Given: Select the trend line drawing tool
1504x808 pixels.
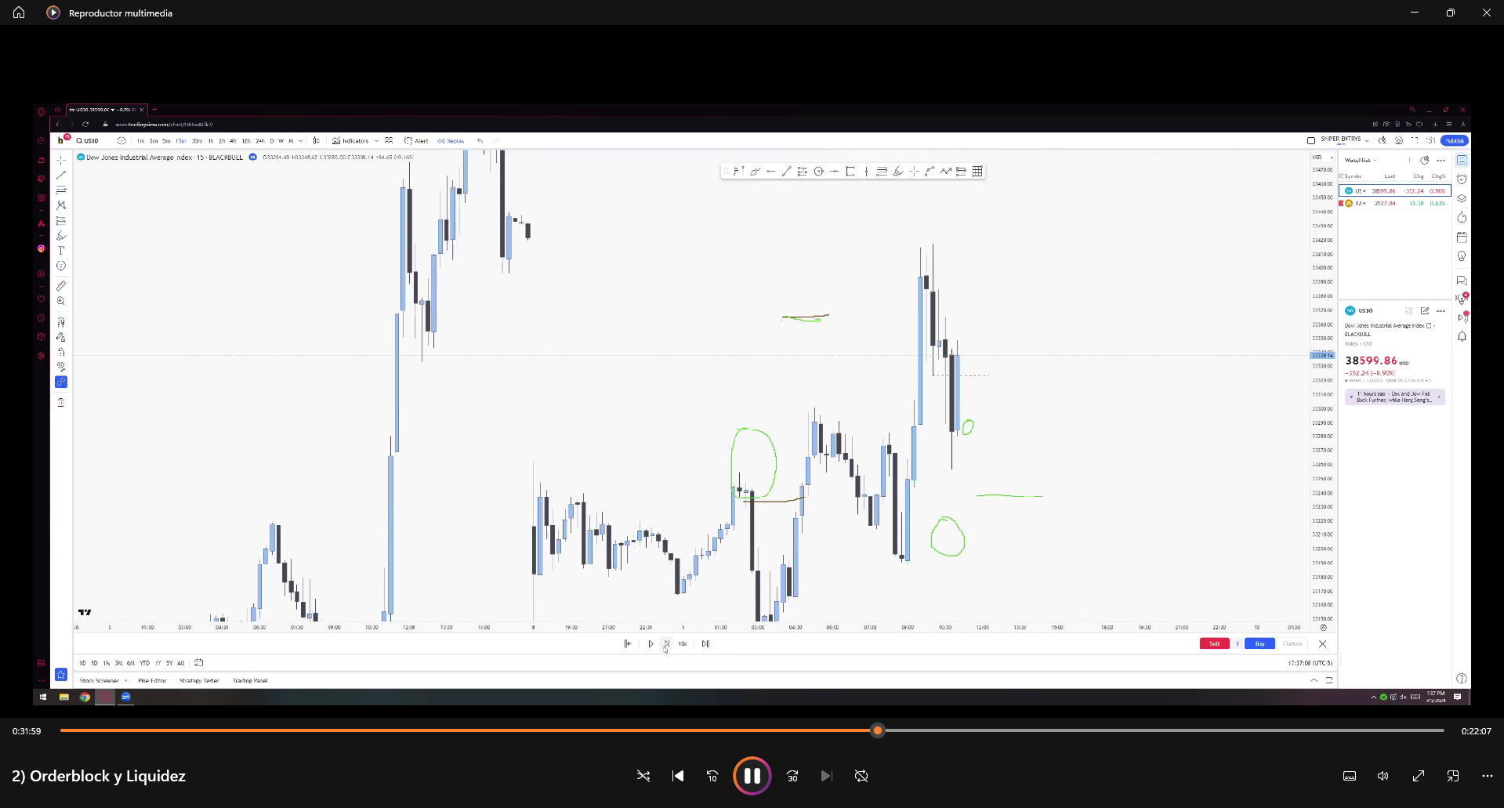Looking at the screenshot, I should coord(61,175).
